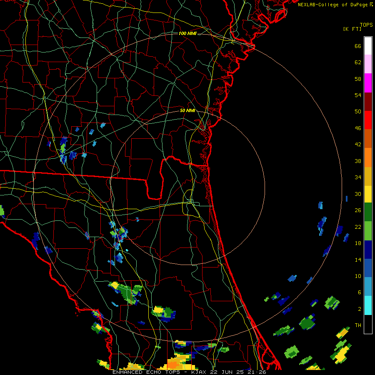Screen dimensions: 375x375
Task: Click the dark green 30 kft legend swatch
Action: click(368, 212)
